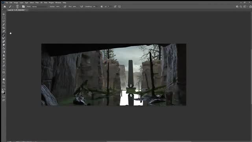252x142 pixels.
Task: Go to the Home screen
Action: click(x=5, y=7)
